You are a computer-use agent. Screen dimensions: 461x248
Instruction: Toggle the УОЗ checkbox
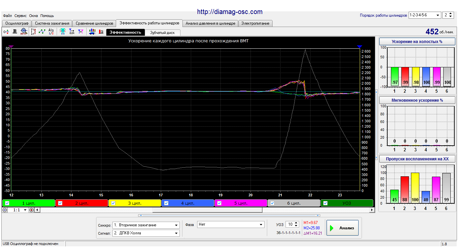(x=325, y=203)
